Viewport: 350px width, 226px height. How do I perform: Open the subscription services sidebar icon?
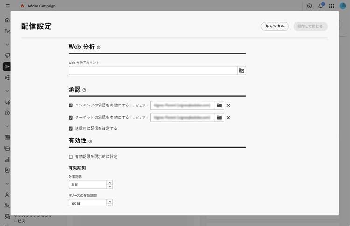coord(7,217)
